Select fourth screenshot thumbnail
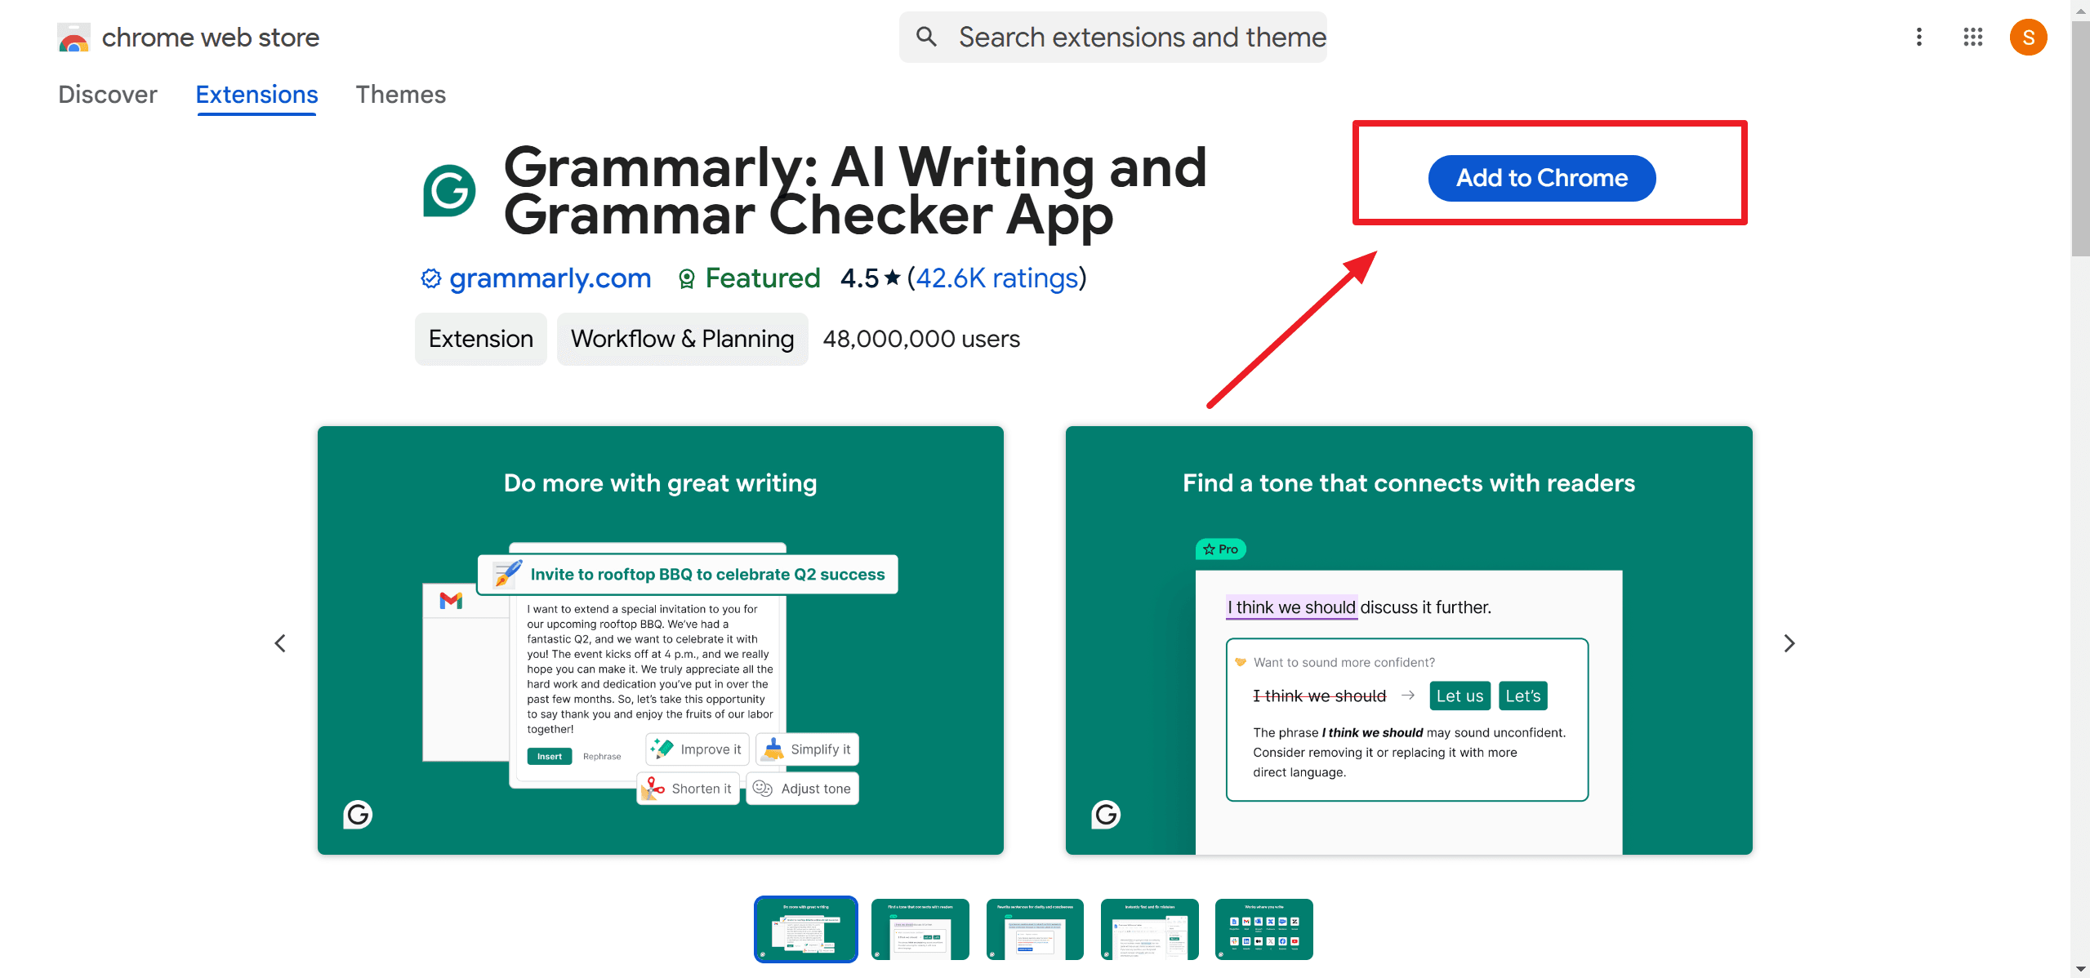Viewport: 2090px width, 978px height. click(x=1149, y=929)
